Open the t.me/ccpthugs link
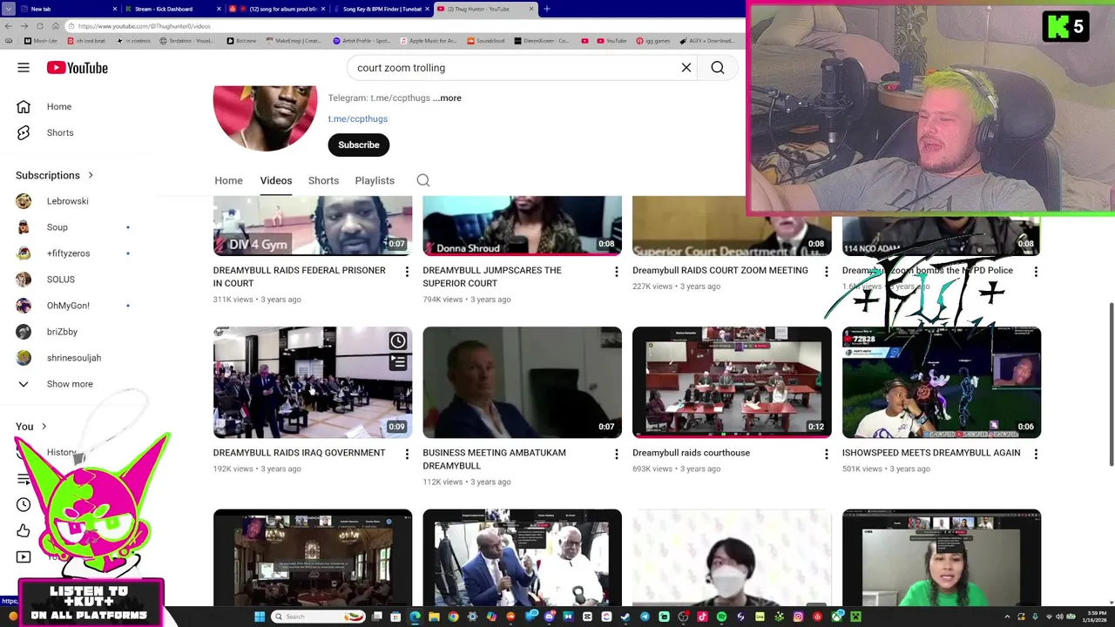The image size is (1115, 627). (358, 119)
